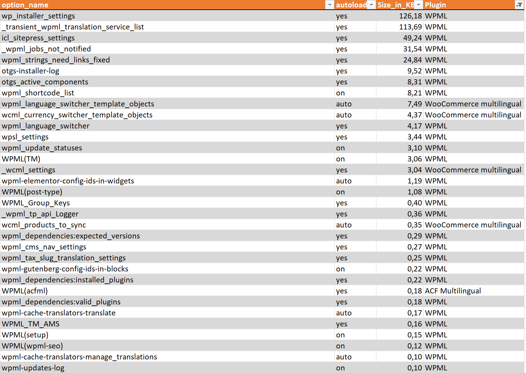Select the wpml-updates-log cell
Viewport: 526px width, 373px height.
[x=167, y=368]
